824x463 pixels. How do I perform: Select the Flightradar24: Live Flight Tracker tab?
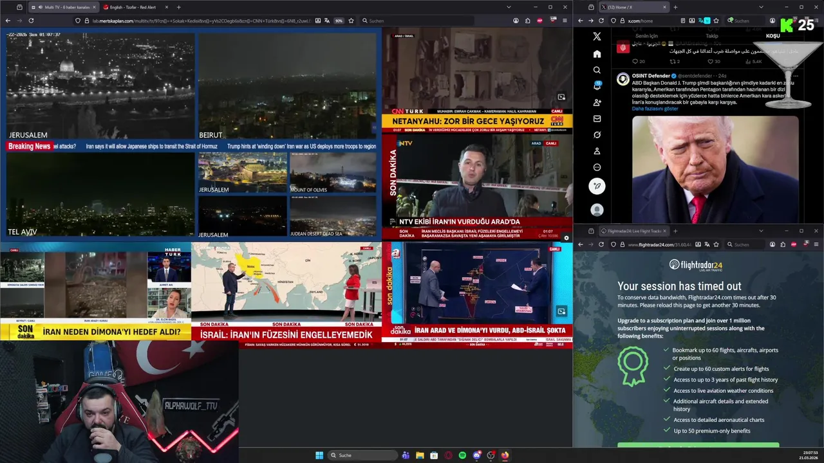coord(634,231)
